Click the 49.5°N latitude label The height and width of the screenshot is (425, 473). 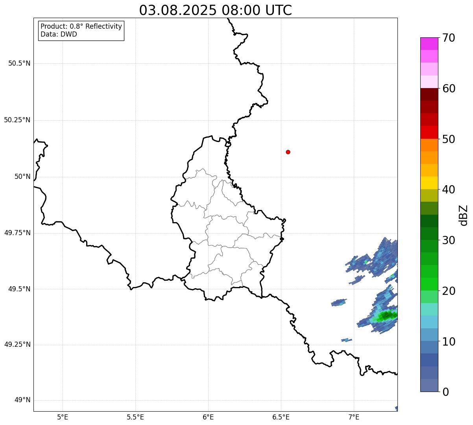[19, 289]
